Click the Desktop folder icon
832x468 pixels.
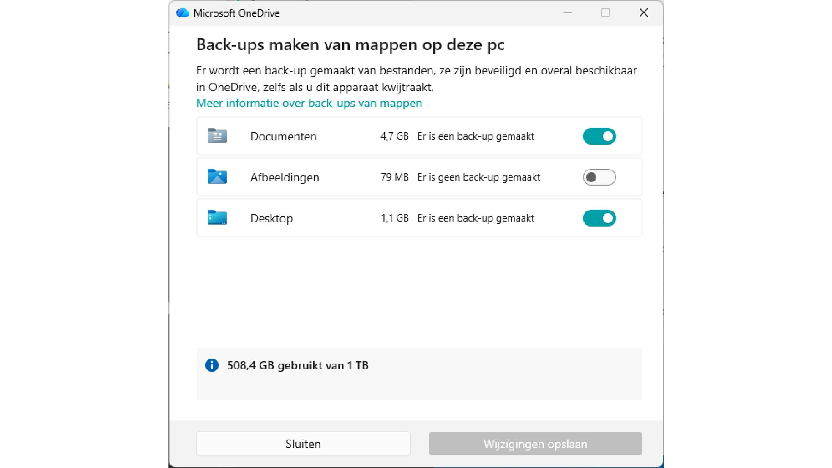(x=217, y=218)
